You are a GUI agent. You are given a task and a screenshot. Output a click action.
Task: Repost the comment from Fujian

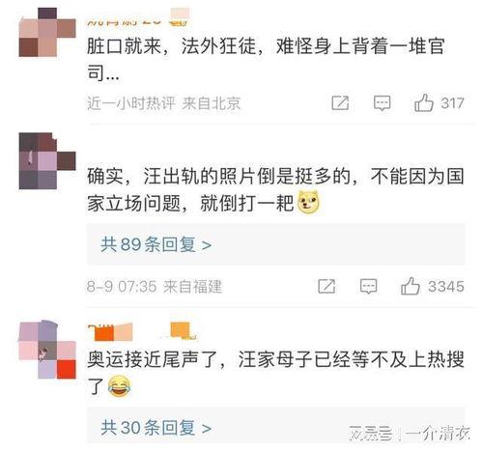(326, 286)
